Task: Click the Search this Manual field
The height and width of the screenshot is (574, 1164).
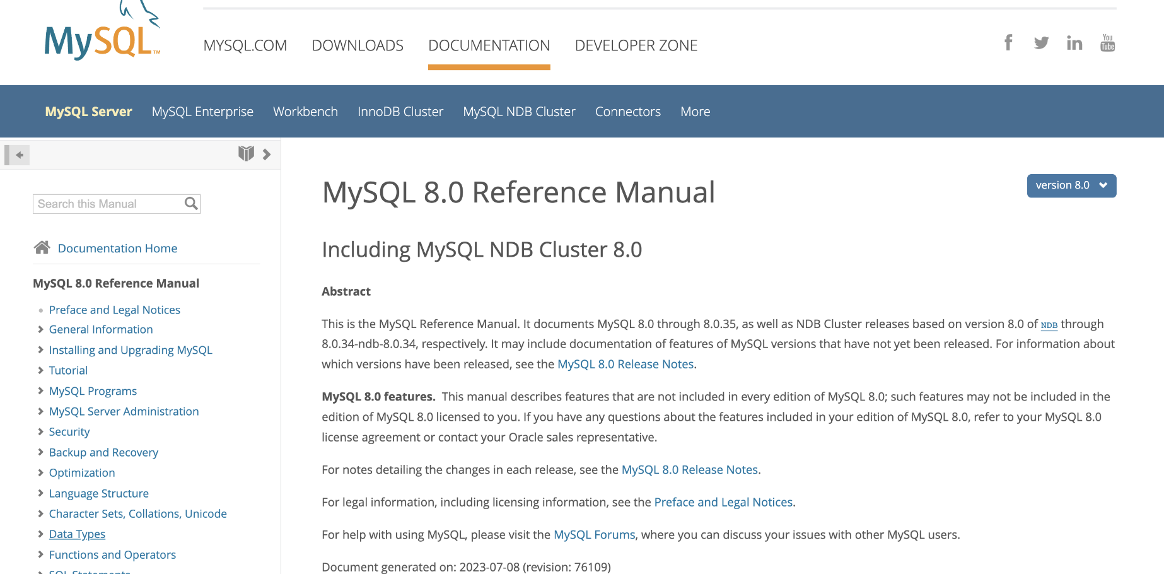Action: (x=117, y=204)
